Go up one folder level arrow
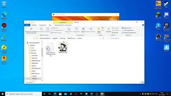 34,38
